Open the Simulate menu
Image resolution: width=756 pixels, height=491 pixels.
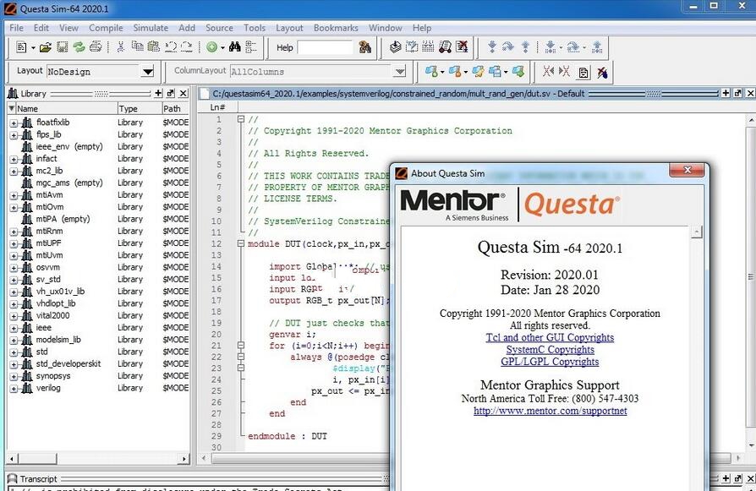(151, 28)
